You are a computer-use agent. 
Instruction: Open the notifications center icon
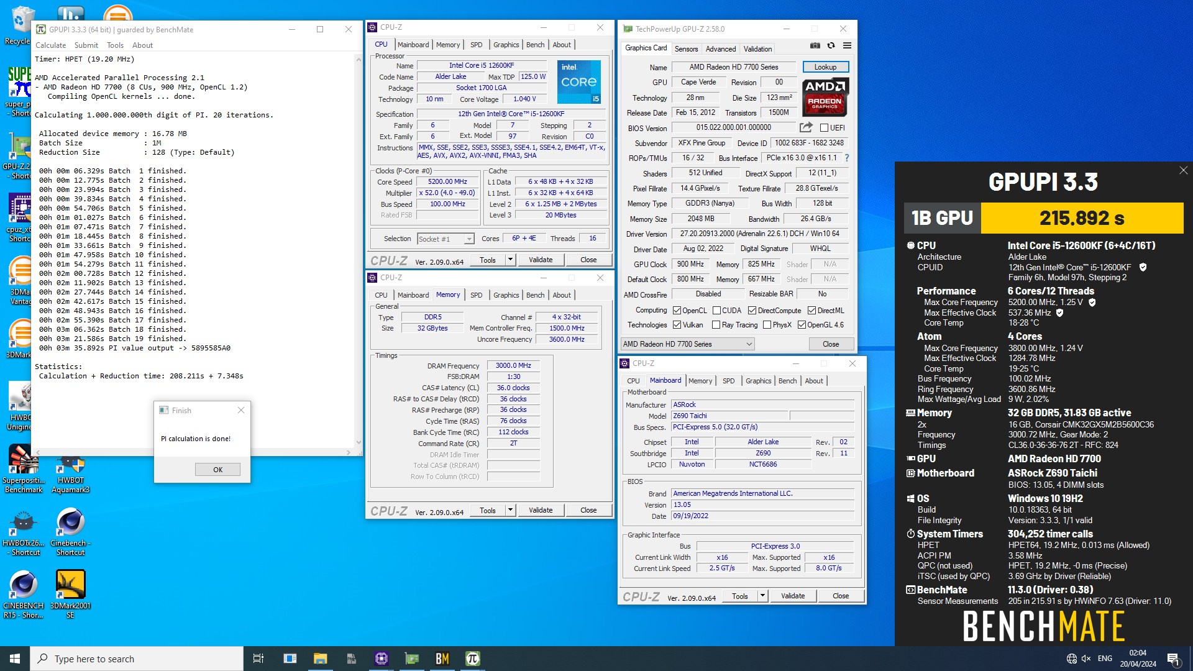click(x=1174, y=659)
